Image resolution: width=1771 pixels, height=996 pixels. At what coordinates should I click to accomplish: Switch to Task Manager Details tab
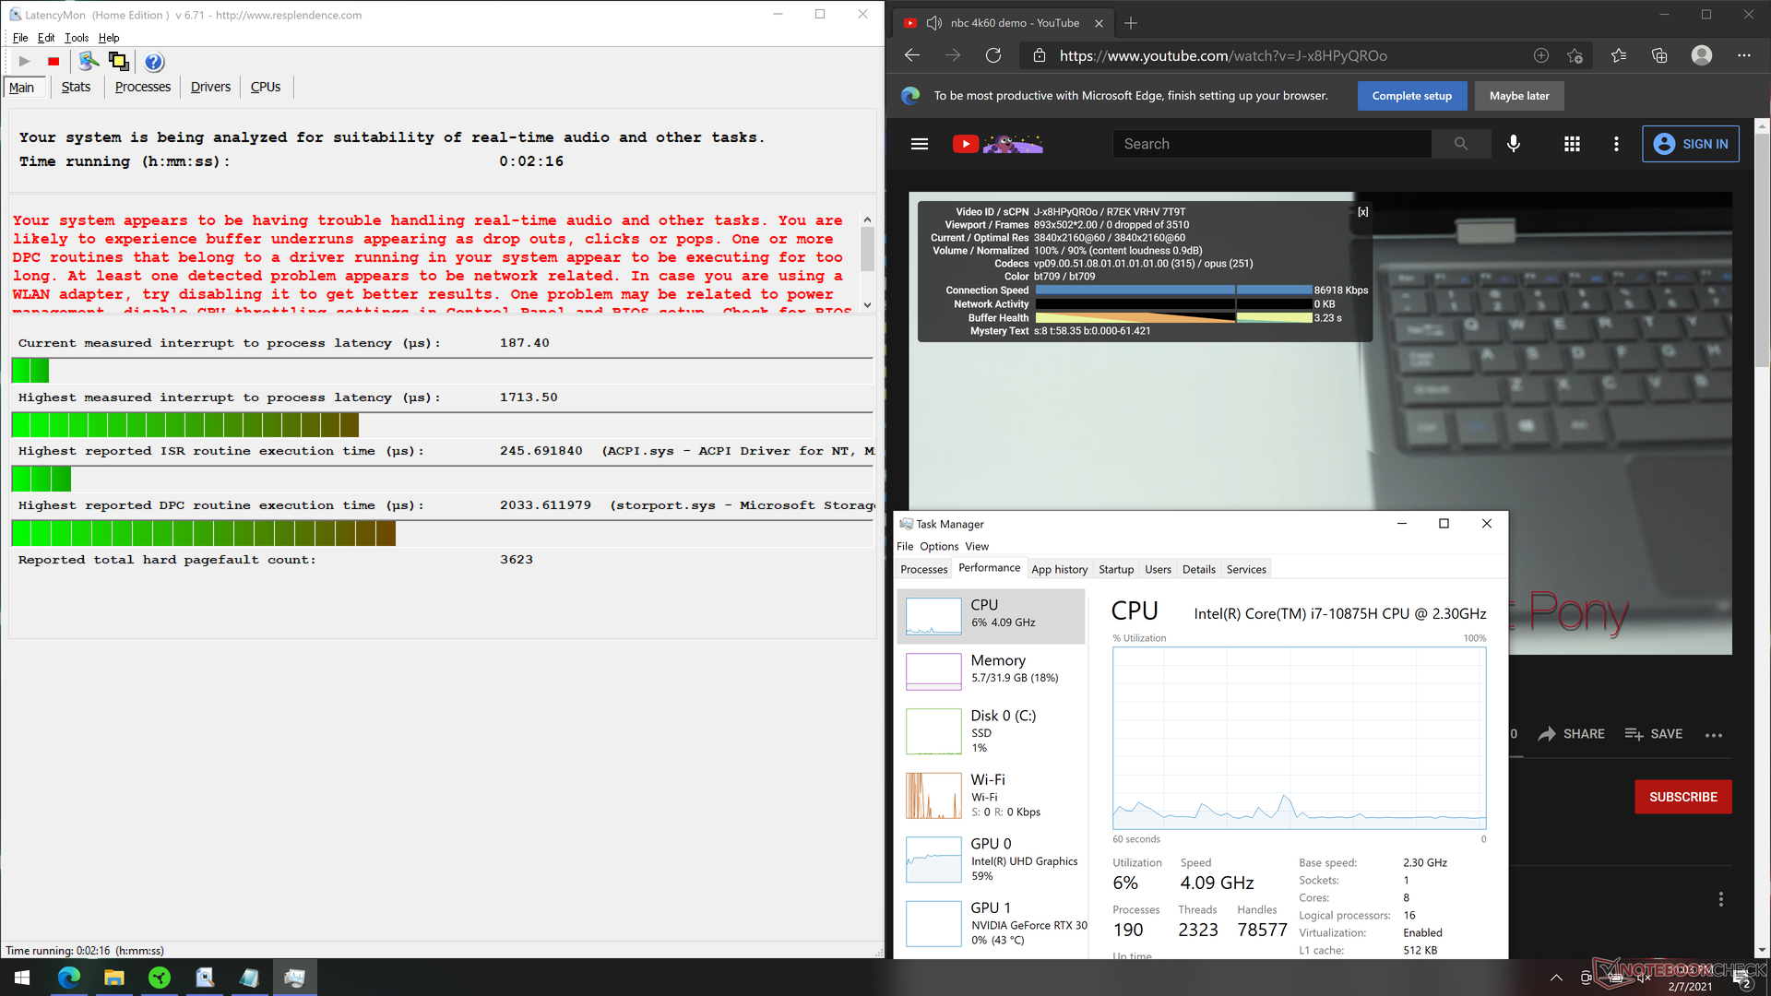tap(1198, 569)
